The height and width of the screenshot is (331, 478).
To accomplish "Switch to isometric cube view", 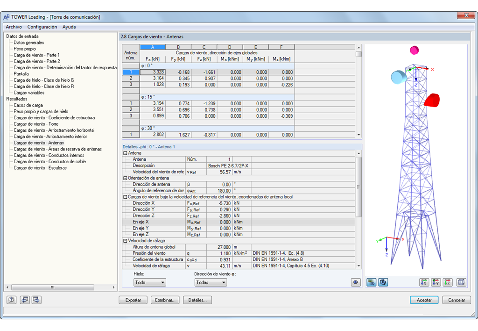I will click(x=461, y=282).
